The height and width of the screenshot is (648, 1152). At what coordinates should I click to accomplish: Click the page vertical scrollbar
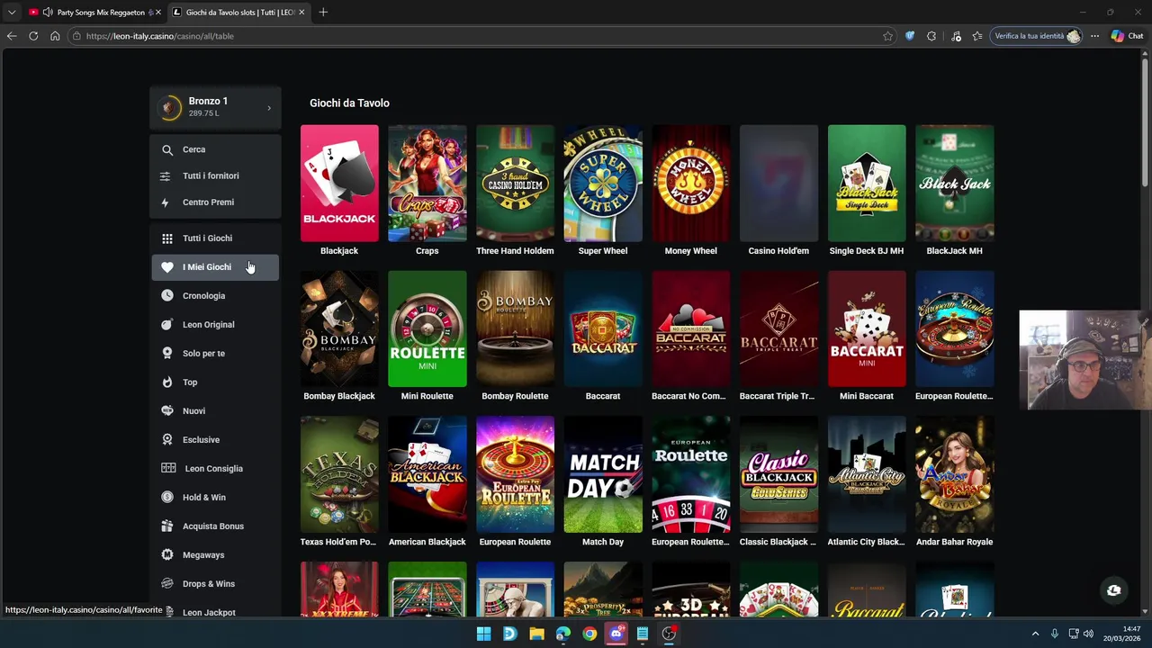(1146, 121)
